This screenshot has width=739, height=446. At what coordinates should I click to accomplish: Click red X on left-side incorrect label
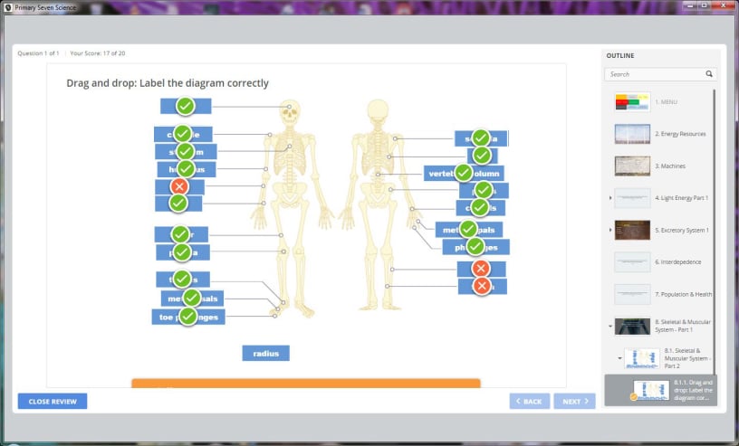pyautogui.click(x=179, y=186)
